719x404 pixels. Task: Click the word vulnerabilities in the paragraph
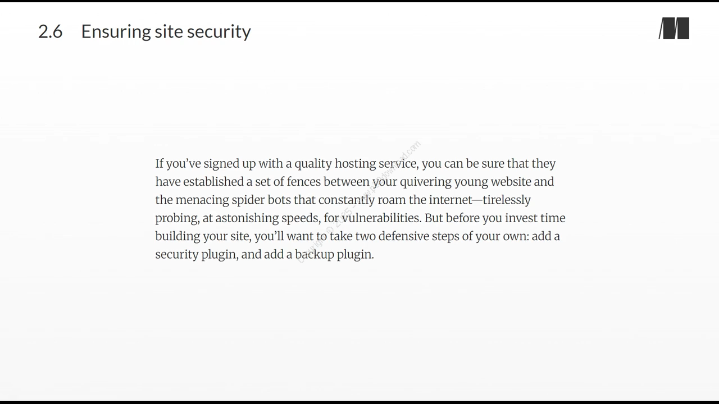click(x=381, y=218)
